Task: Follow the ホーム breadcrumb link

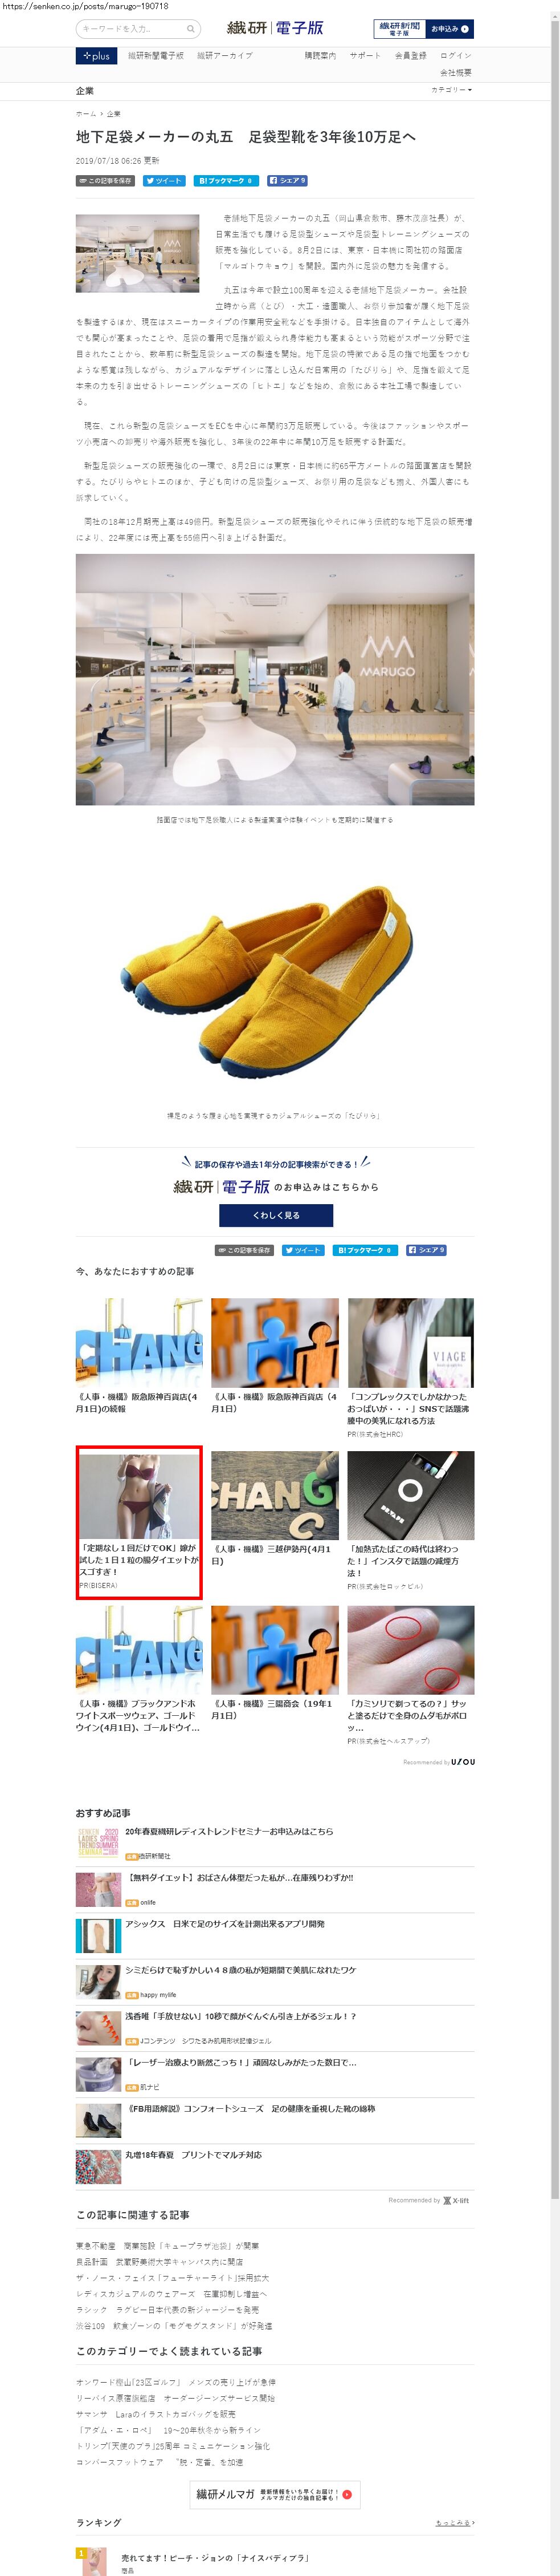Action: coord(86,114)
